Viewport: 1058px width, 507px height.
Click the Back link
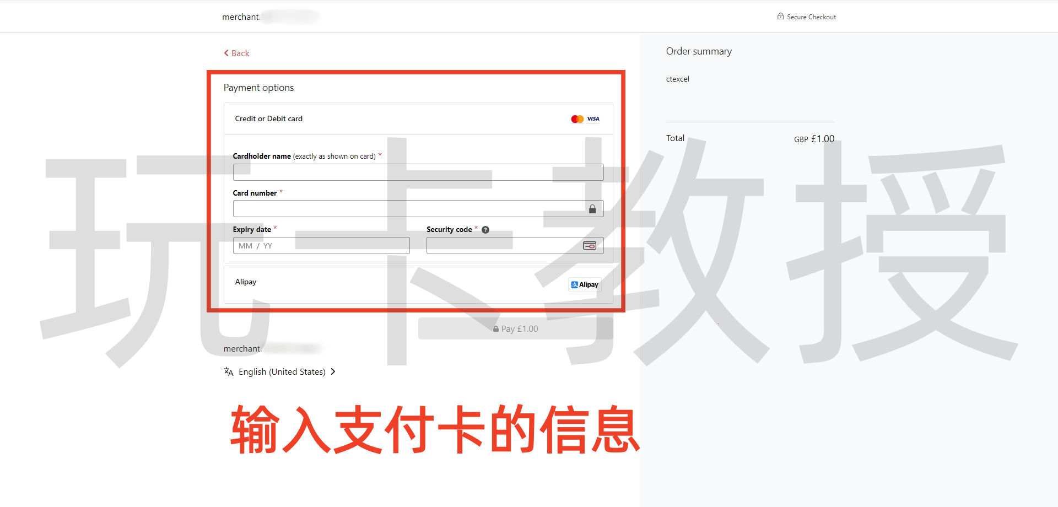coord(236,53)
